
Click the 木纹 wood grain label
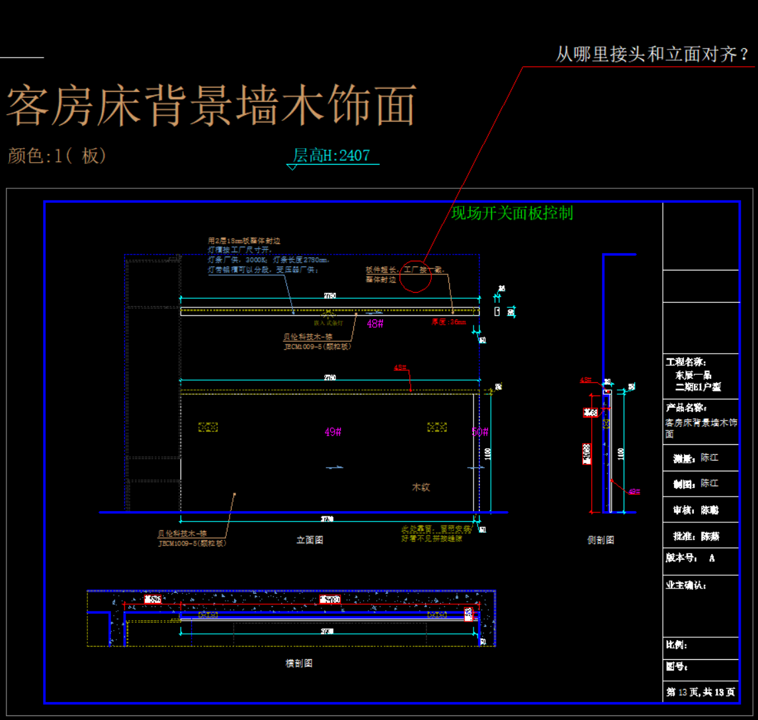(421, 487)
